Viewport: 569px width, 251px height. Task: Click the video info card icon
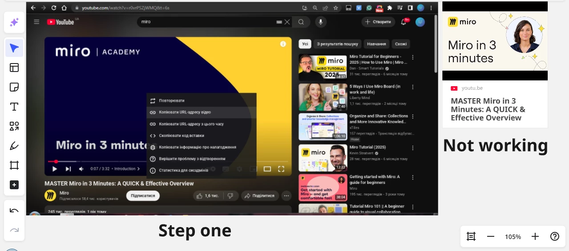[283, 44]
